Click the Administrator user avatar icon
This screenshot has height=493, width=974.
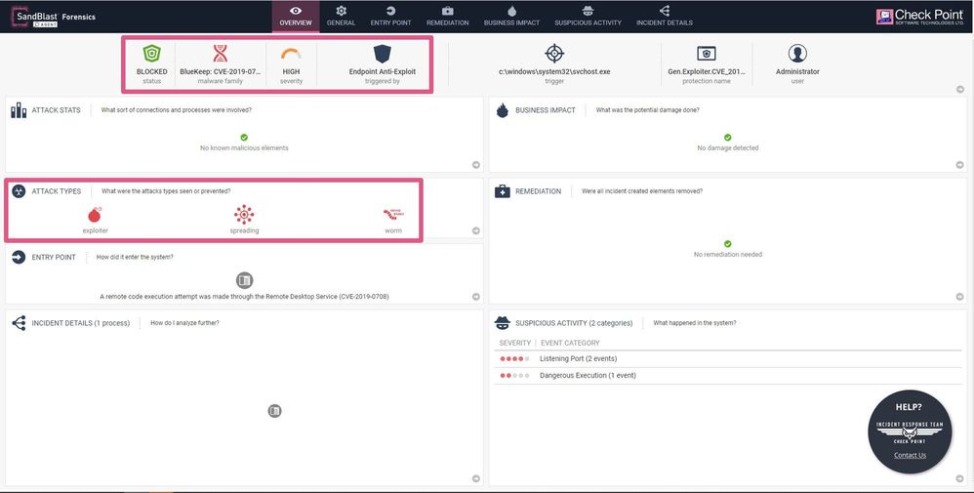tap(797, 54)
